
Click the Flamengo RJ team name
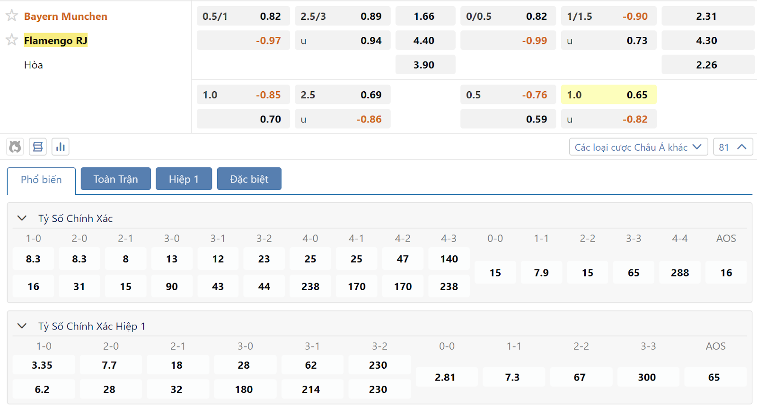pyautogui.click(x=56, y=41)
